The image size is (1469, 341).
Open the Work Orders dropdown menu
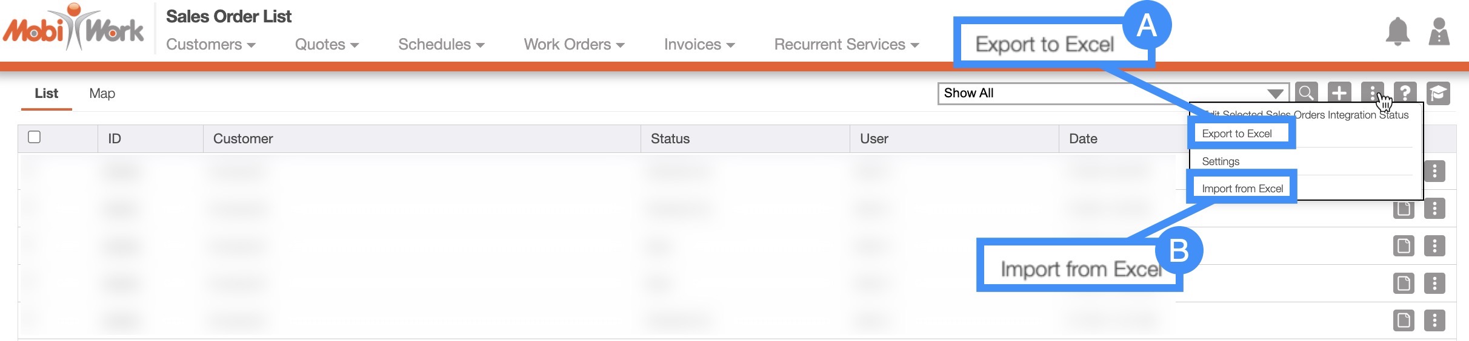click(x=573, y=45)
